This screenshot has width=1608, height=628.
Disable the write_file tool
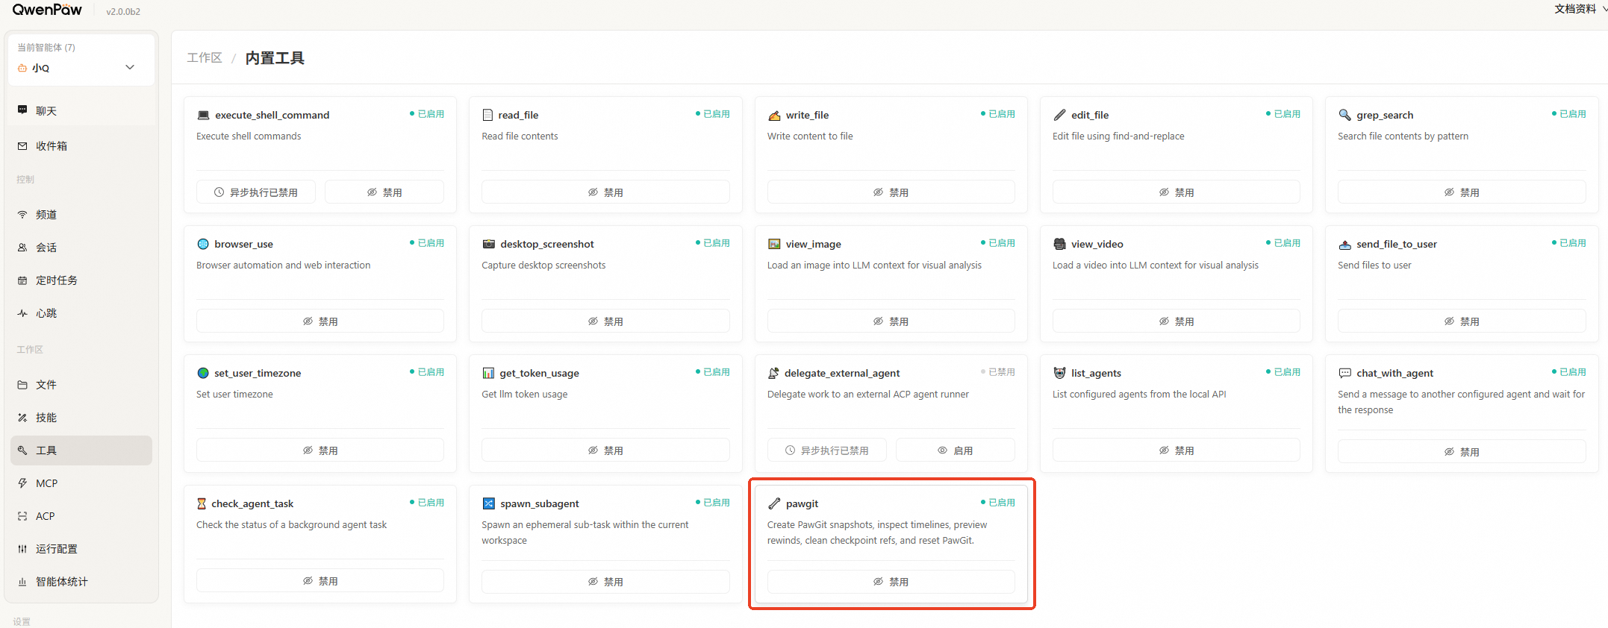point(891,192)
